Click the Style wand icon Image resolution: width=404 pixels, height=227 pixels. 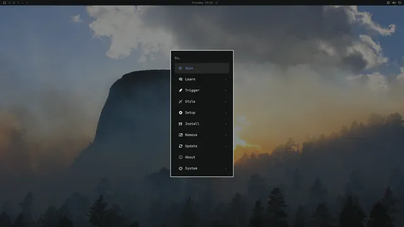(x=181, y=102)
